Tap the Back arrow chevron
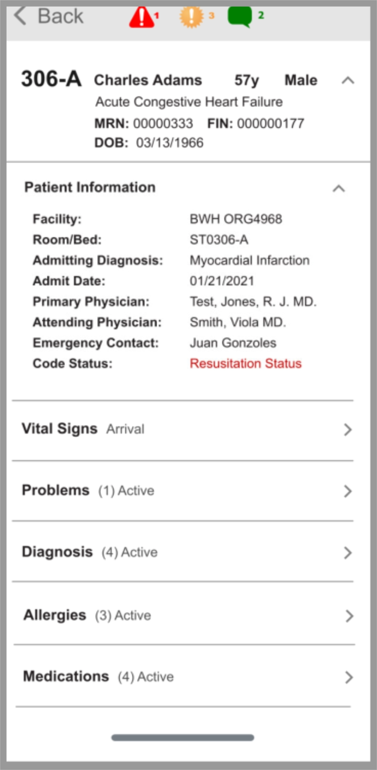Image resolution: width=377 pixels, height=770 pixels. (20, 16)
